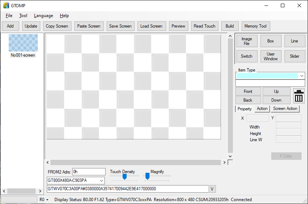This screenshot has height=204, width=308.
Task: Switch to the Action tab
Action: point(262,109)
